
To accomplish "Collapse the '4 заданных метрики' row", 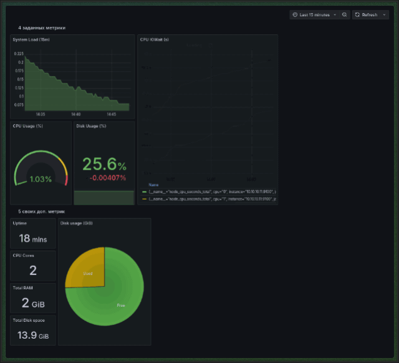I will [42, 28].
